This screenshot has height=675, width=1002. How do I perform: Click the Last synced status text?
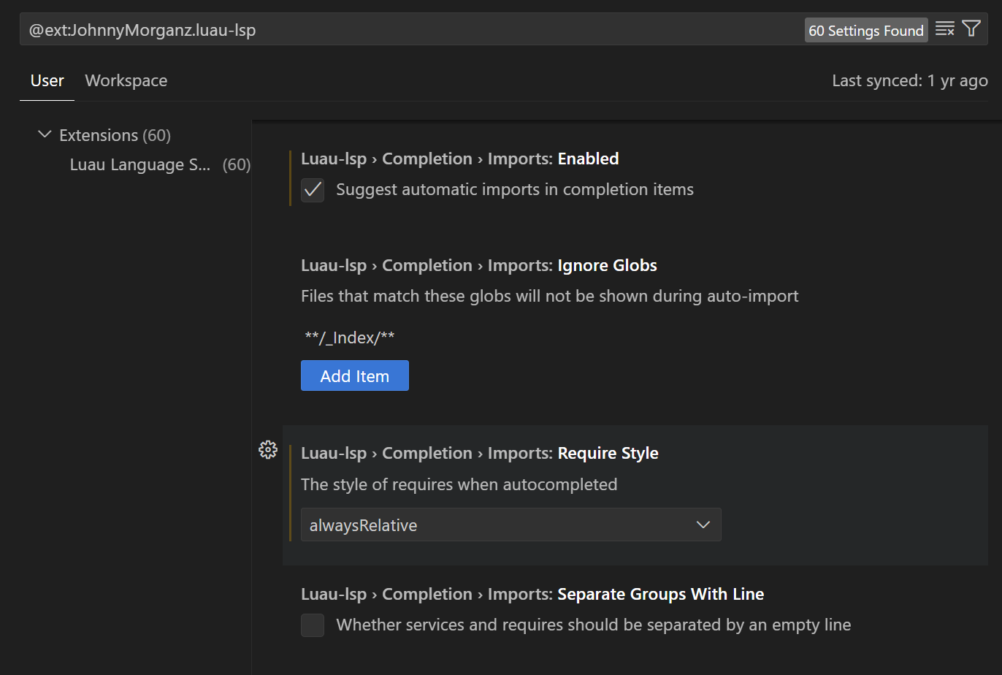tap(909, 81)
